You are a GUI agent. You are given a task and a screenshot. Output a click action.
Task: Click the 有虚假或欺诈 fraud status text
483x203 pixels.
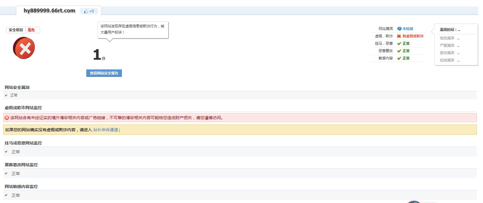[413, 36]
